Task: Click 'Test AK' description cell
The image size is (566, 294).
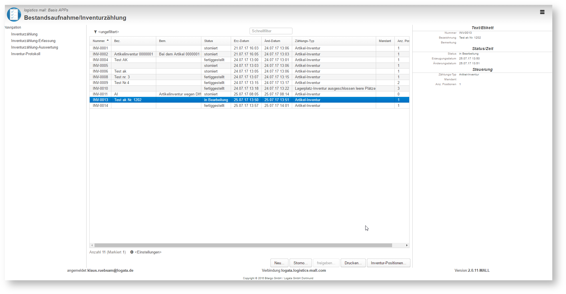Action: coord(134,60)
